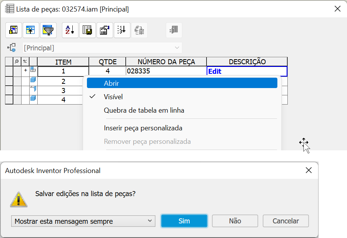Select the ITEM cell with value 2
This screenshot has height=238, width=347.
60,82
